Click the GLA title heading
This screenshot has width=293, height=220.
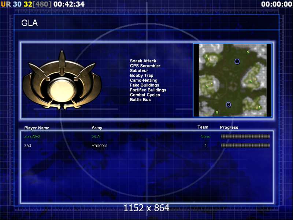(x=30, y=23)
